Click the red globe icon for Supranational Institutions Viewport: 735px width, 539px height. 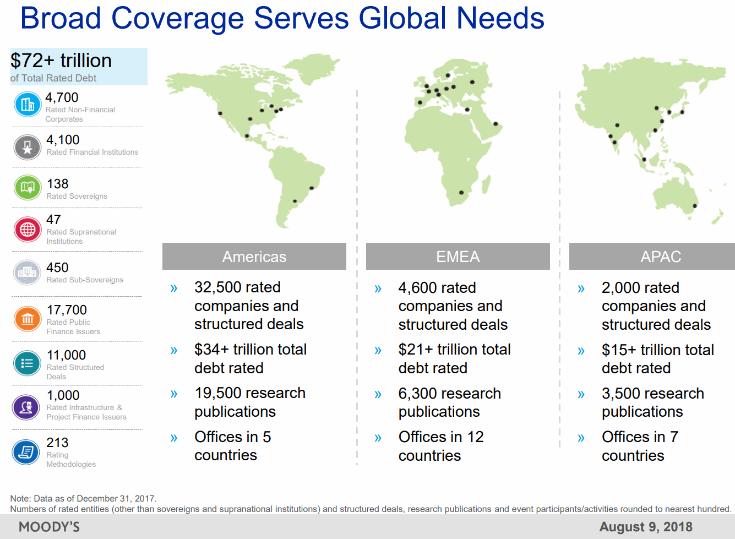(x=28, y=230)
